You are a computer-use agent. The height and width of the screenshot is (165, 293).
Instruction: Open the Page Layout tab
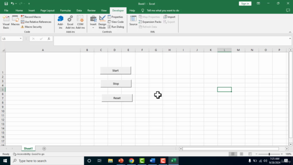48,11
